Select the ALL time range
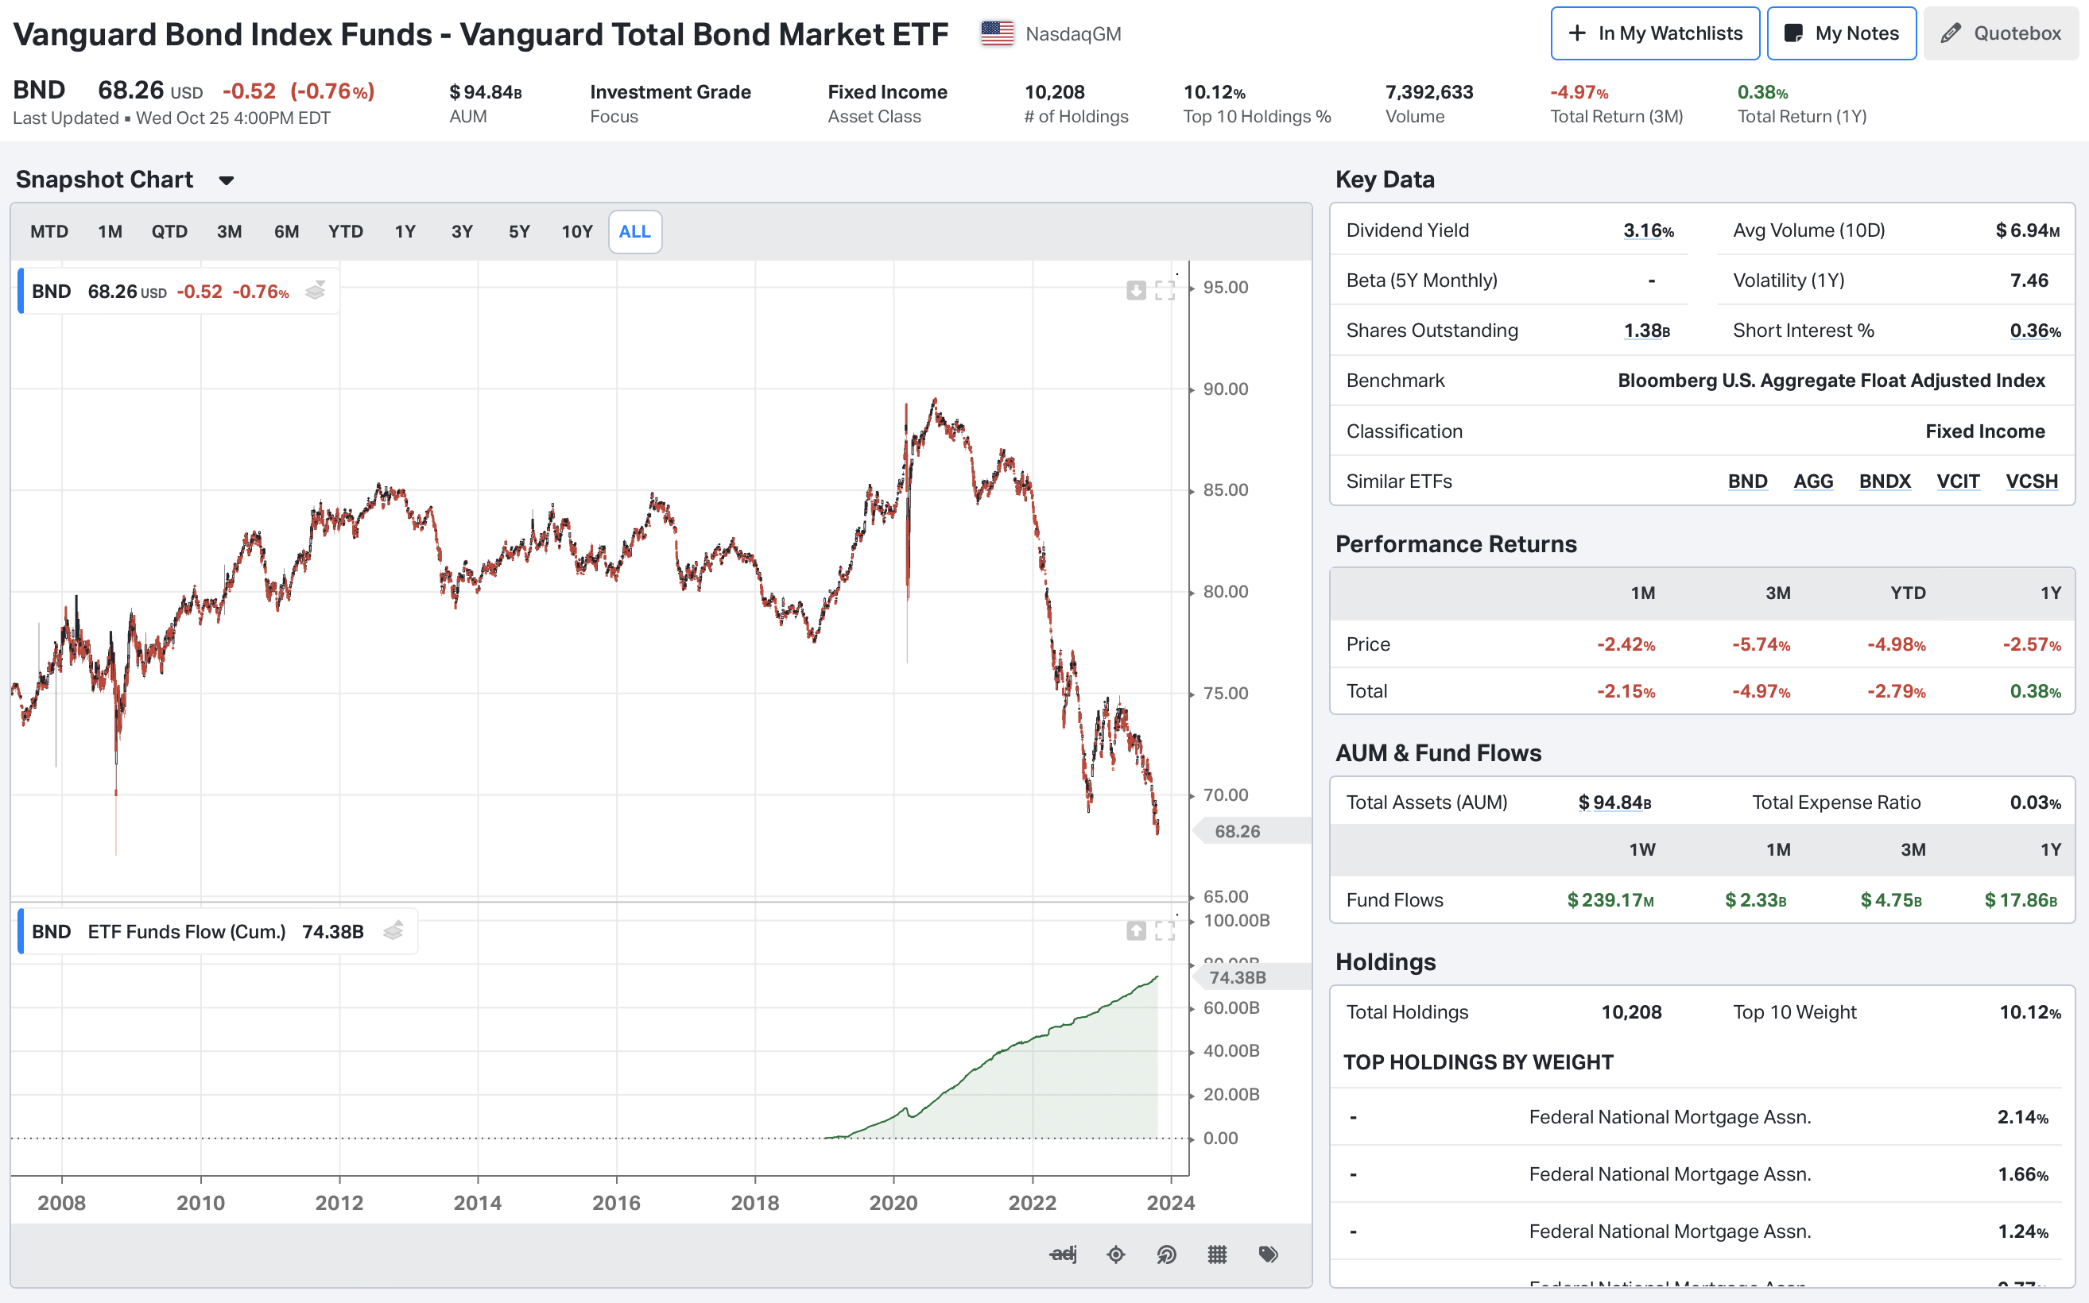This screenshot has width=2089, height=1303. tap(635, 232)
